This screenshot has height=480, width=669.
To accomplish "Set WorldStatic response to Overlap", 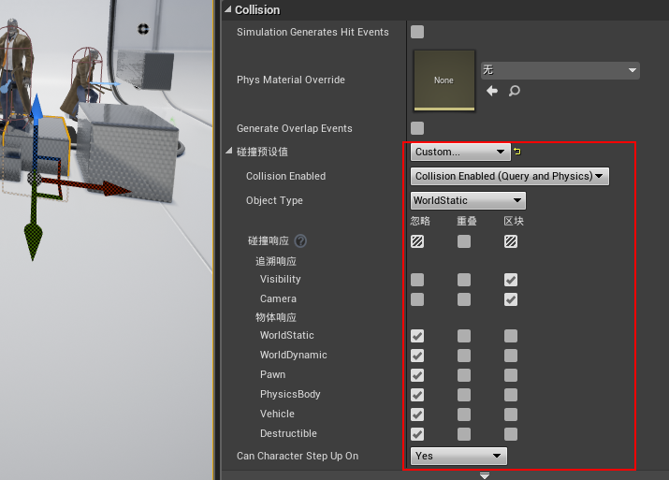I will pos(464,336).
